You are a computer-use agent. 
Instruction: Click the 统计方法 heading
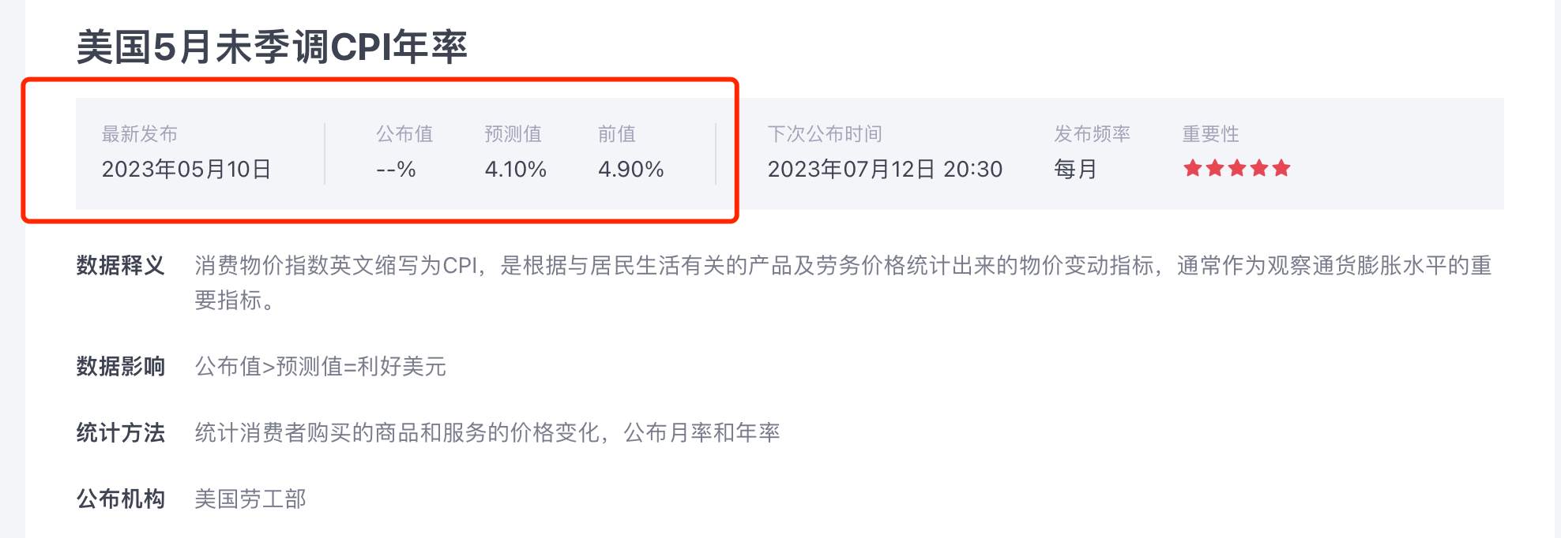(x=121, y=433)
